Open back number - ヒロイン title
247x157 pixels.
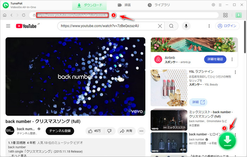pos(205,134)
